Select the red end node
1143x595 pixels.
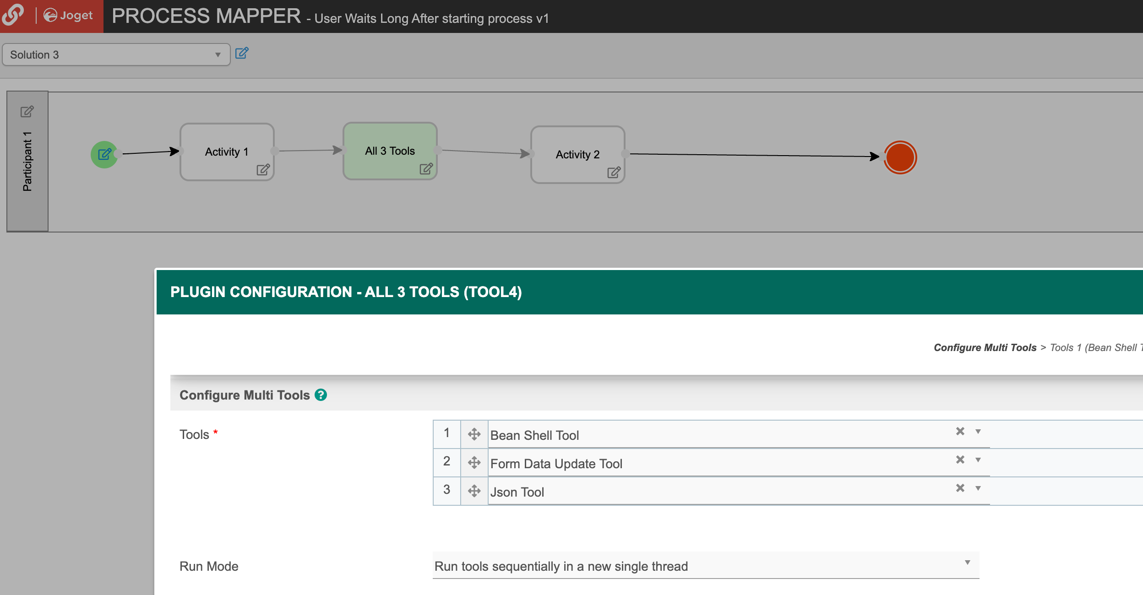(x=900, y=157)
